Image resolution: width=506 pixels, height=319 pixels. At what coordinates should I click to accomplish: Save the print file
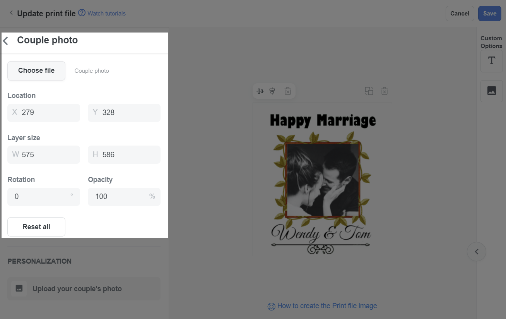[490, 14]
